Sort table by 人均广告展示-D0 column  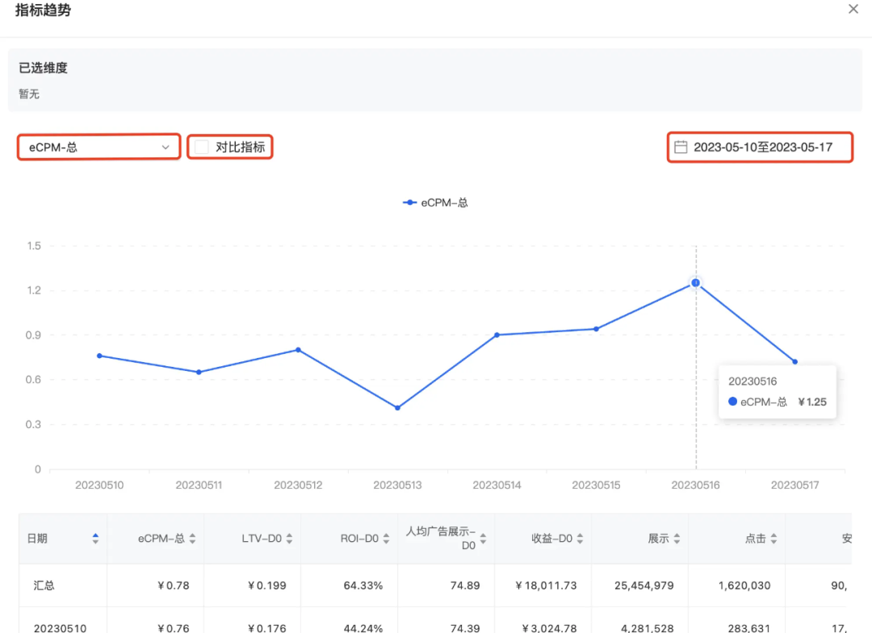(483, 538)
